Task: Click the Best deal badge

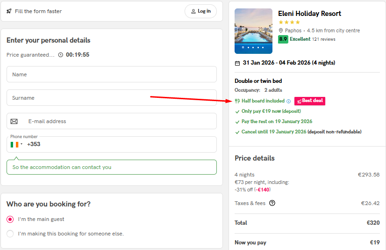Action: (310, 101)
